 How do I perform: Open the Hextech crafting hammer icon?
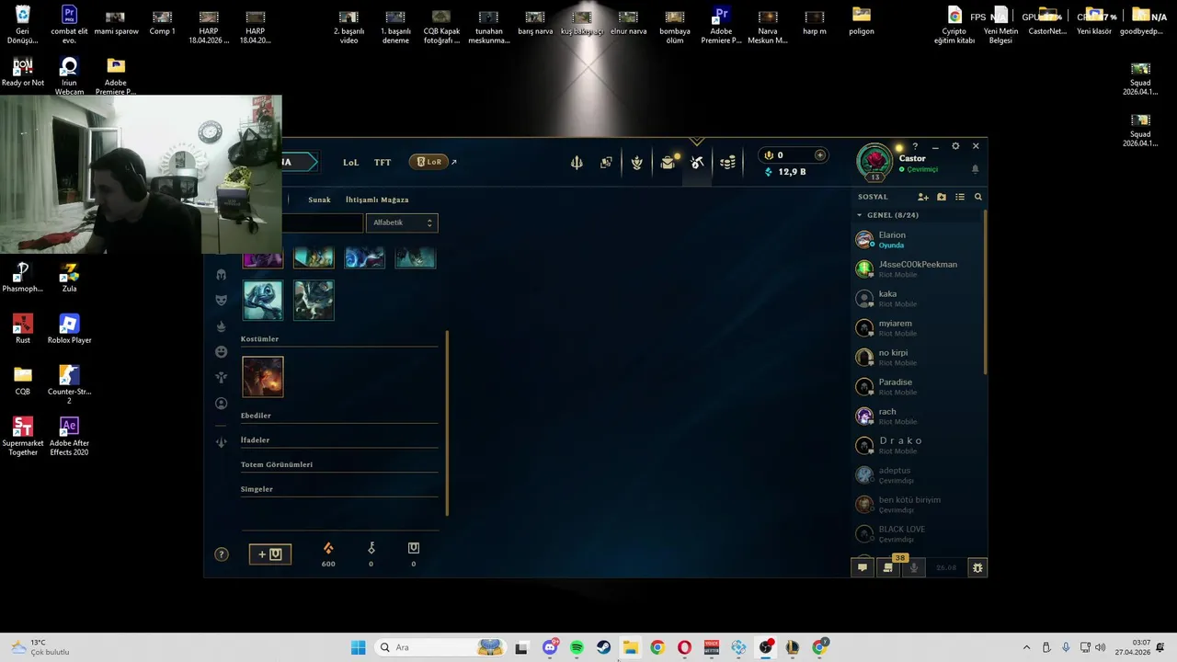coord(697,163)
